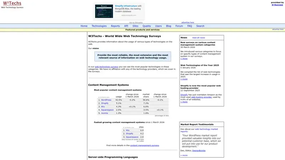
Task: Click advertise here in featured products bar
Action: point(278,29)
